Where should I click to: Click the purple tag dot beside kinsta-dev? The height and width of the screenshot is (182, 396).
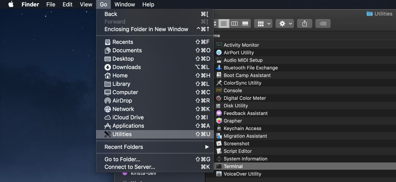(x=125, y=174)
